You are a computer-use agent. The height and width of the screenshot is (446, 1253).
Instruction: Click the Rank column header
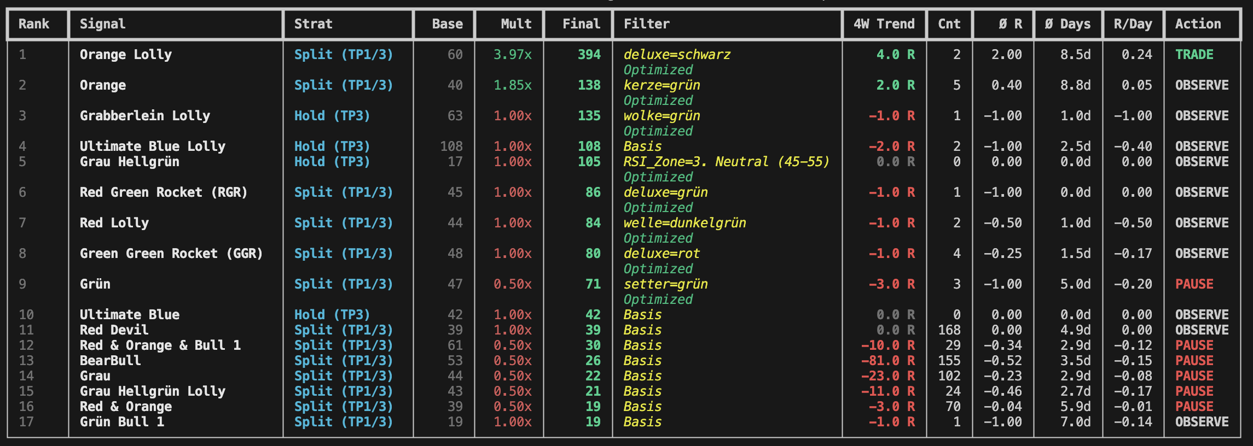34,24
